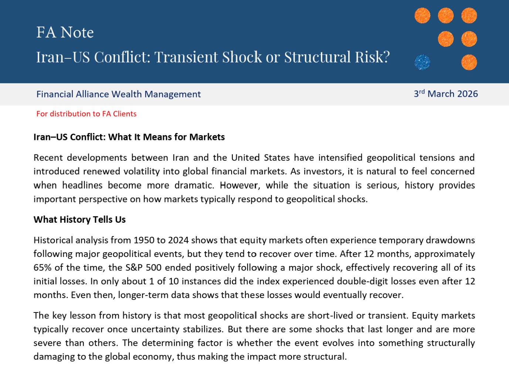Click the "What History Tells Us" heading
Image resolution: width=509 pixels, height=369 pixels.
[x=79, y=219]
